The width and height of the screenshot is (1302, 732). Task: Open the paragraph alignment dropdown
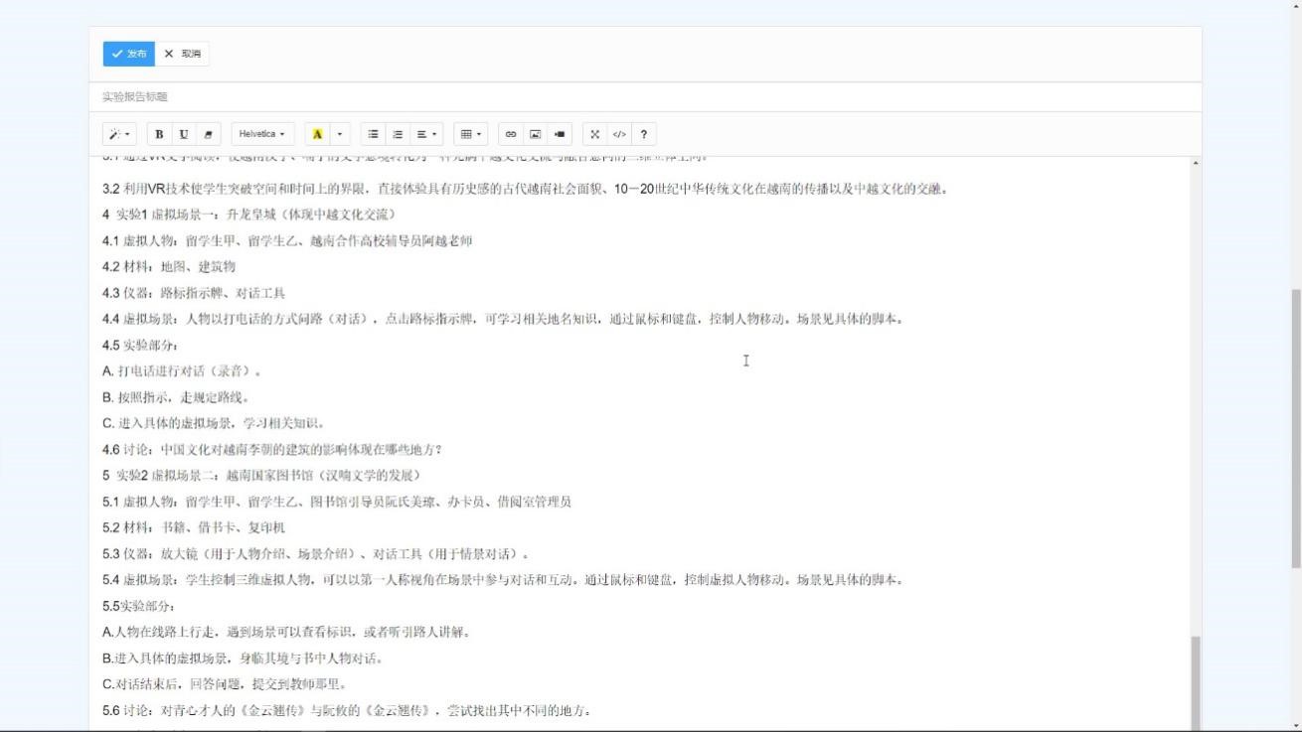pyautogui.click(x=426, y=134)
